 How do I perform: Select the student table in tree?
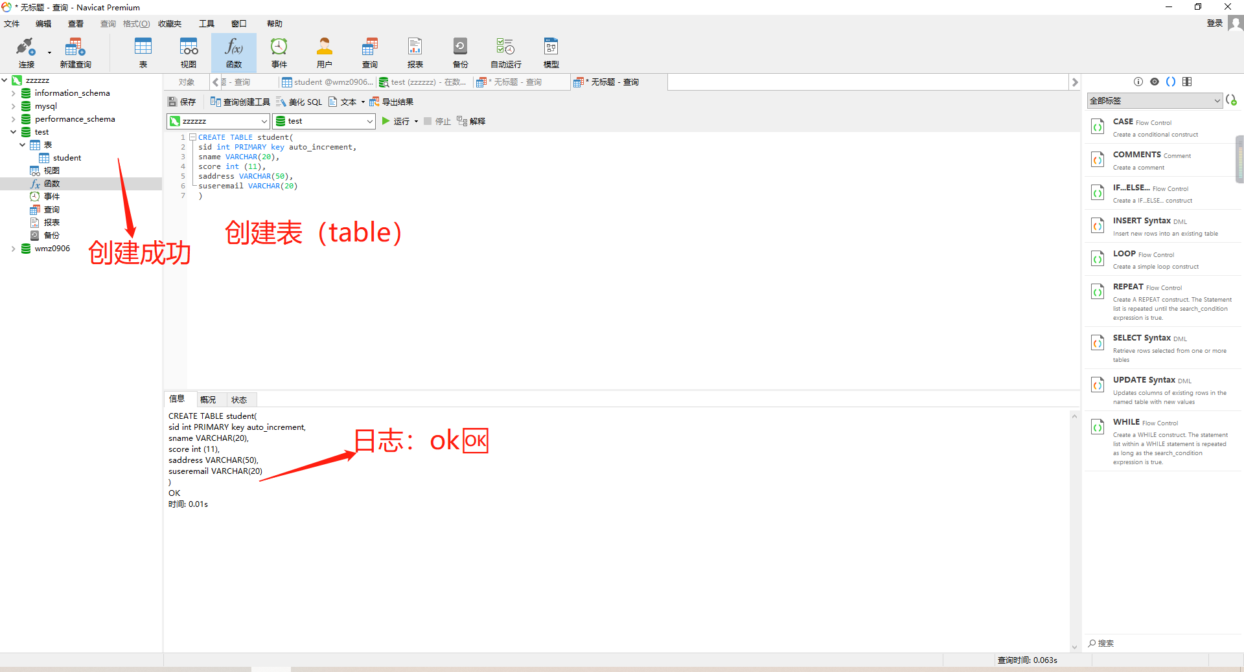[60, 158]
